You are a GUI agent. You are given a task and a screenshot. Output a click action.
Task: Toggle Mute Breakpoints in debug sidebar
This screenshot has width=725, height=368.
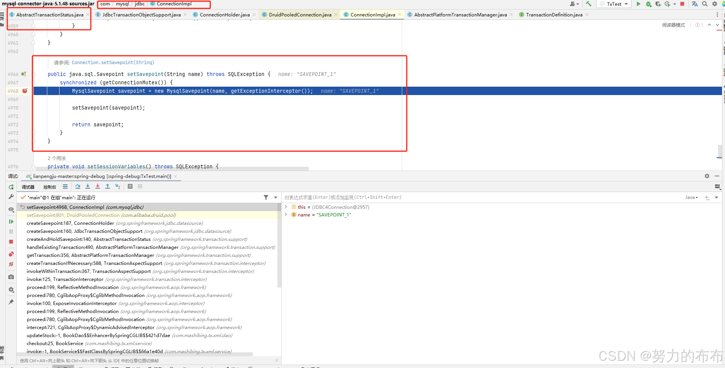point(11,264)
